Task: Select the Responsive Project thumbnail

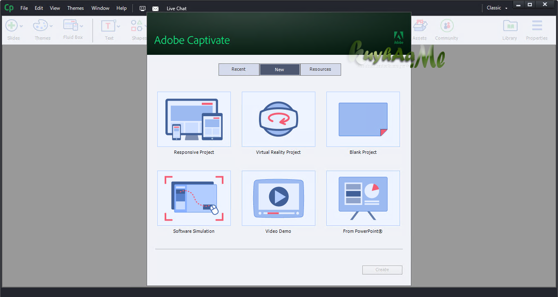Action: tap(194, 119)
